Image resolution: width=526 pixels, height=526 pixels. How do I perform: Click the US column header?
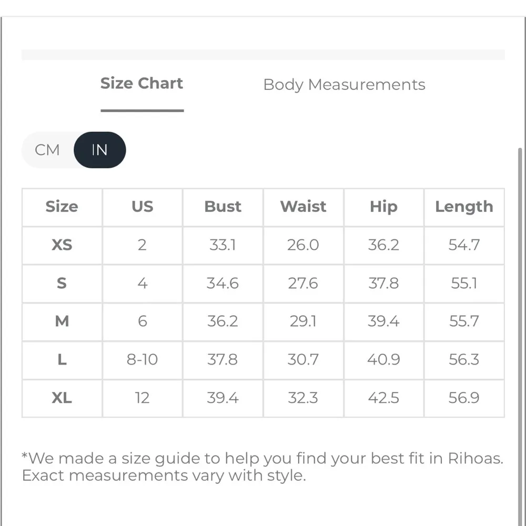pos(142,207)
